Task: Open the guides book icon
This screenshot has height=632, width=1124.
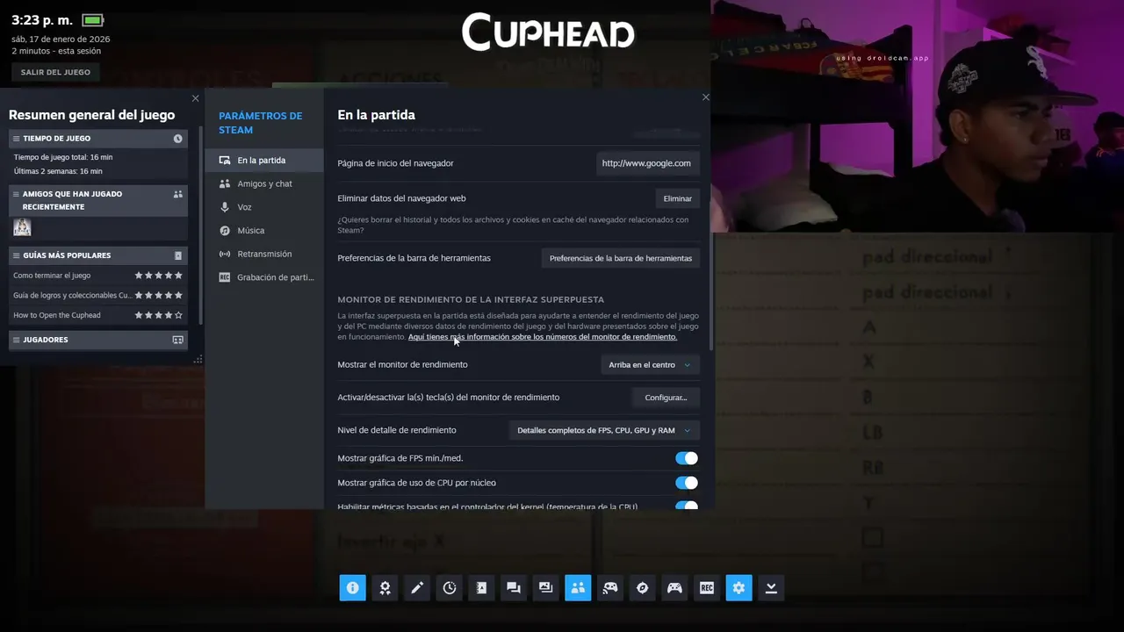Action: 481,588
